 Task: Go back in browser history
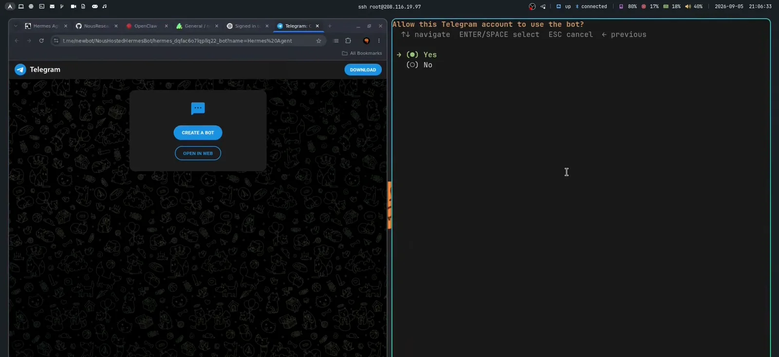(x=17, y=40)
